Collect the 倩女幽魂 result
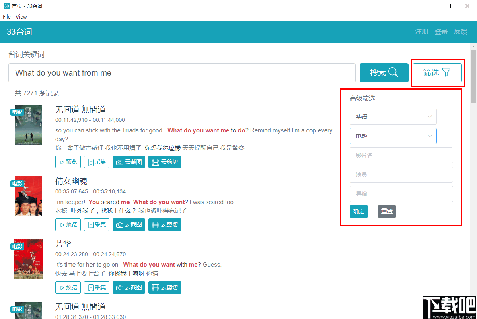Image resolution: width=477 pixels, height=319 pixels. 97,224
